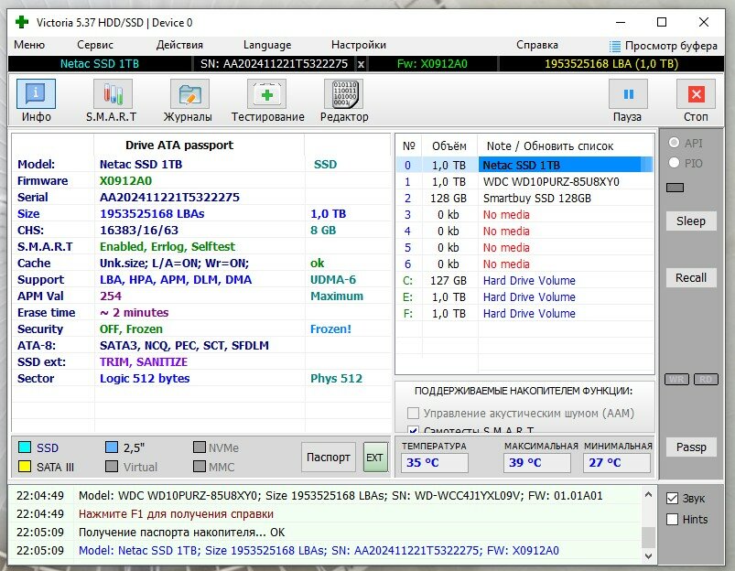Toggle the Самотесты S.M.A.R.T checkbox
Viewport: 735px width, 571px height.
click(x=413, y=429)
